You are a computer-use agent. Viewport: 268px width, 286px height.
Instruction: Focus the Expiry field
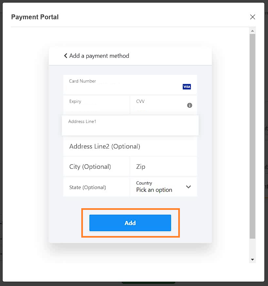96,105
